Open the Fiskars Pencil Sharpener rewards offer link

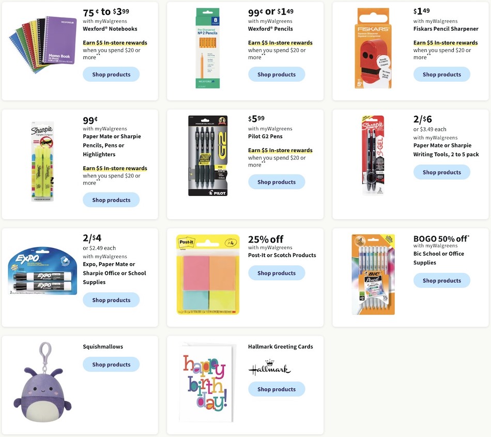pos(446,42)
